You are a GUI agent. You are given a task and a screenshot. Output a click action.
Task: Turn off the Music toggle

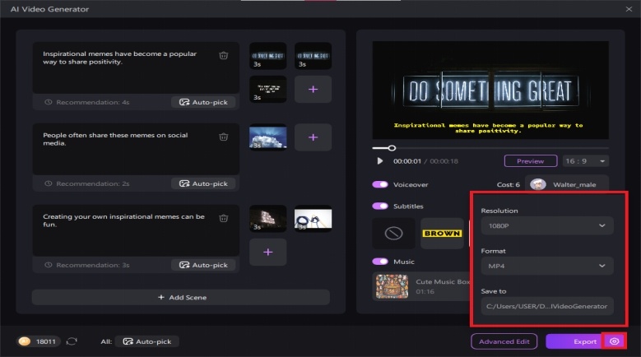[380, 262]
